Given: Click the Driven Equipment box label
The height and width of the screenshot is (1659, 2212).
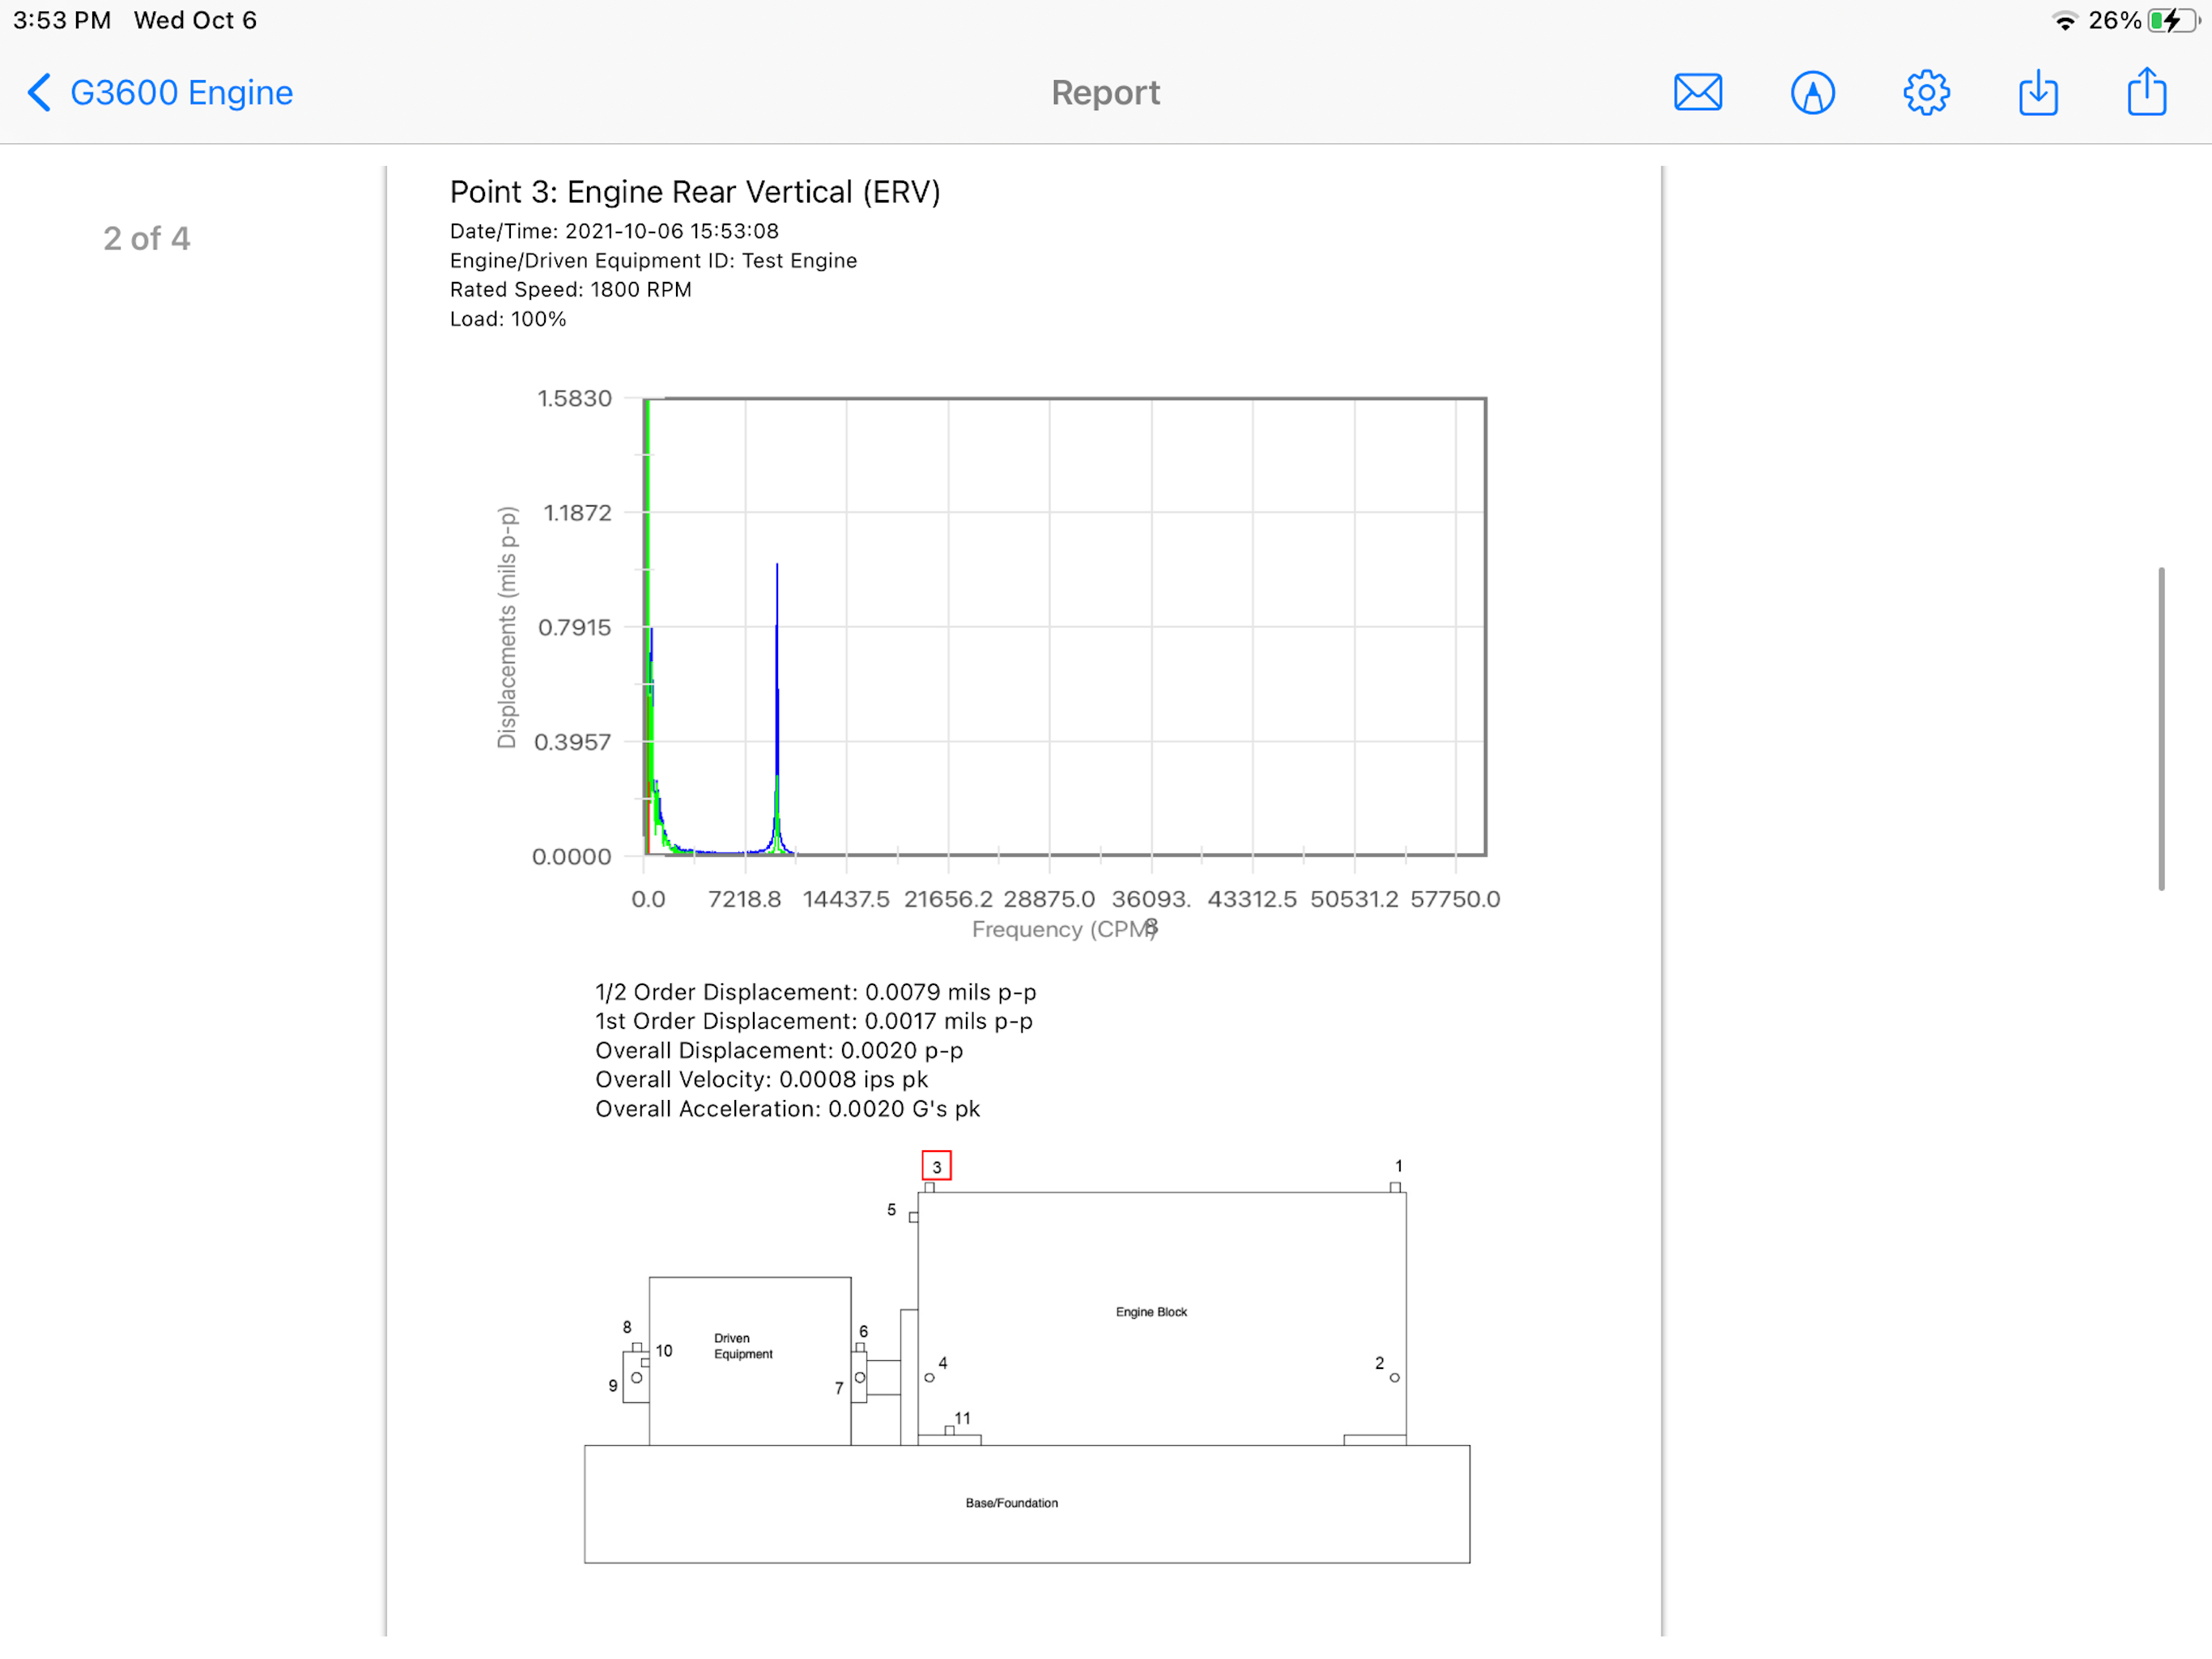Looking at the screenshot, I should point(743,1346).
